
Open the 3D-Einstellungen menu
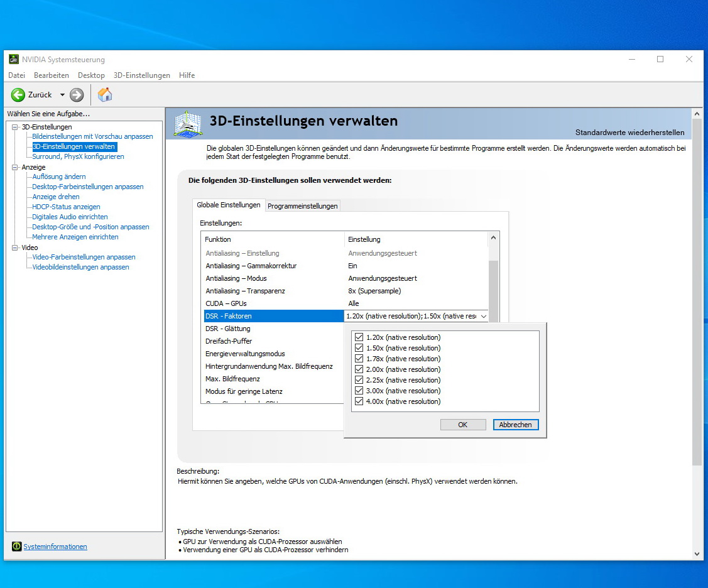(141, 75)
